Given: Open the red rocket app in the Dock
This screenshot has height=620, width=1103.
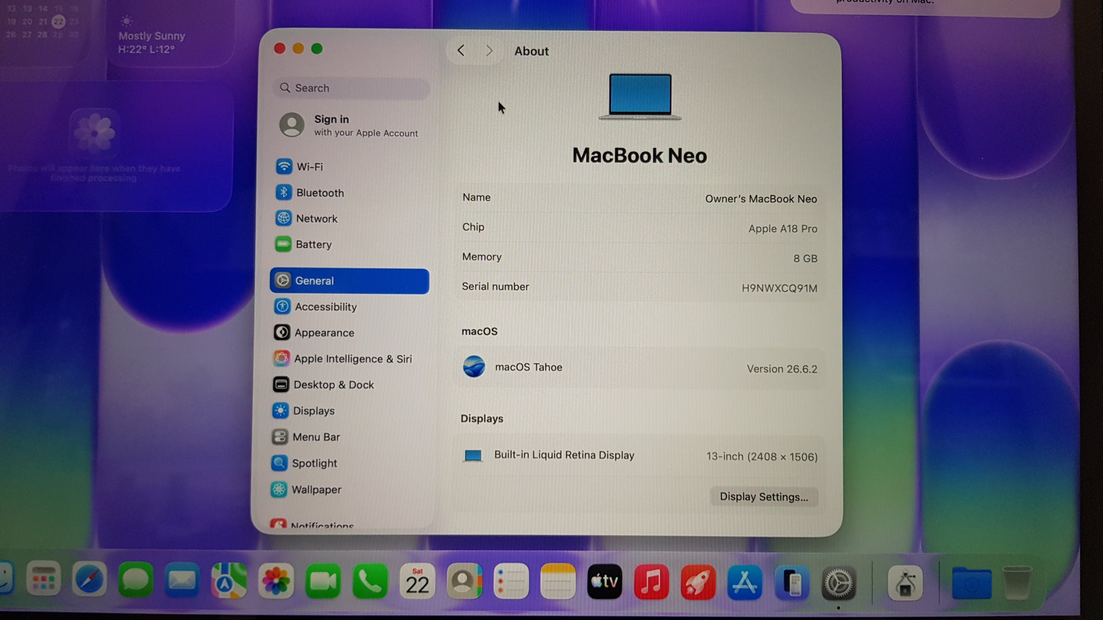Looking at the screenshot, I should 698,581.
